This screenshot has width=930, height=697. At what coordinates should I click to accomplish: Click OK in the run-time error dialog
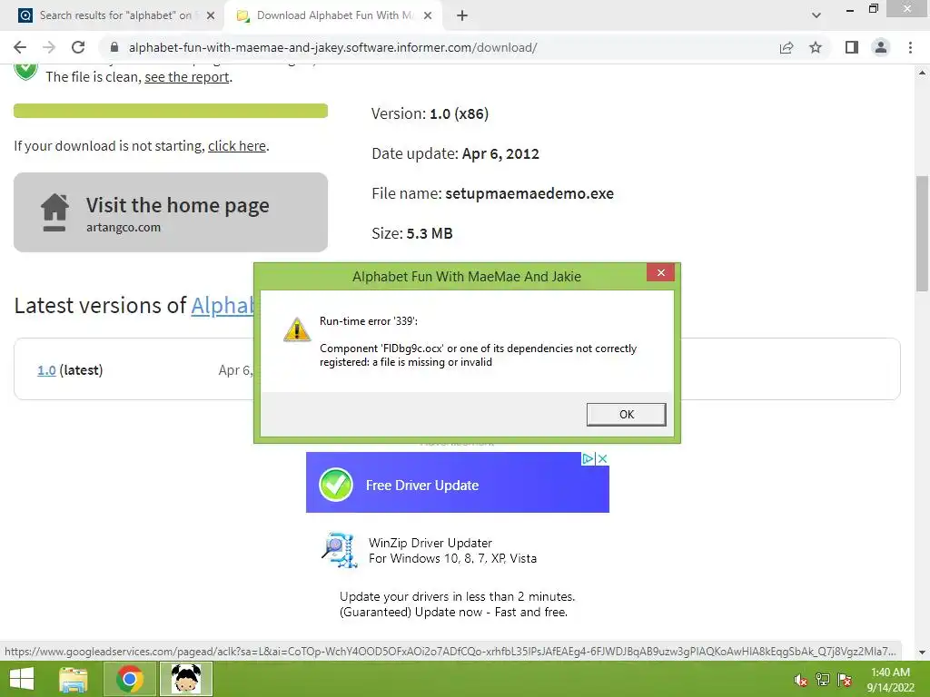click(627, 414)
